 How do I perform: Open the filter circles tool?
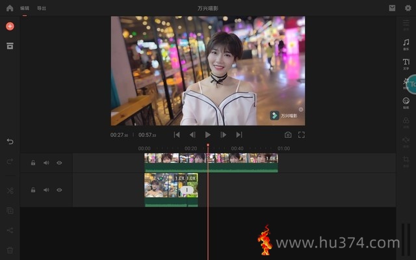click(x=406, y=122)
